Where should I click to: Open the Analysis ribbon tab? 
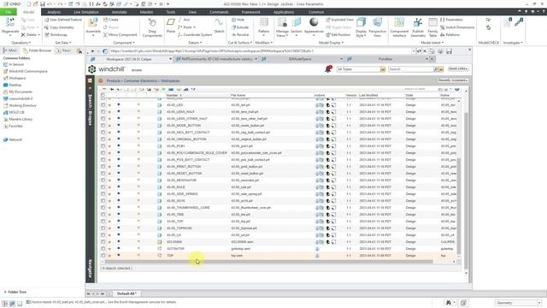tap(54, 12)
